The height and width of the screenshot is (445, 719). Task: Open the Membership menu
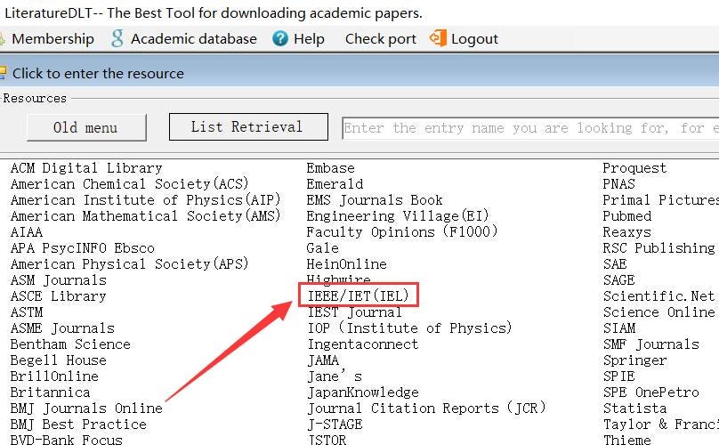point(53,39)
